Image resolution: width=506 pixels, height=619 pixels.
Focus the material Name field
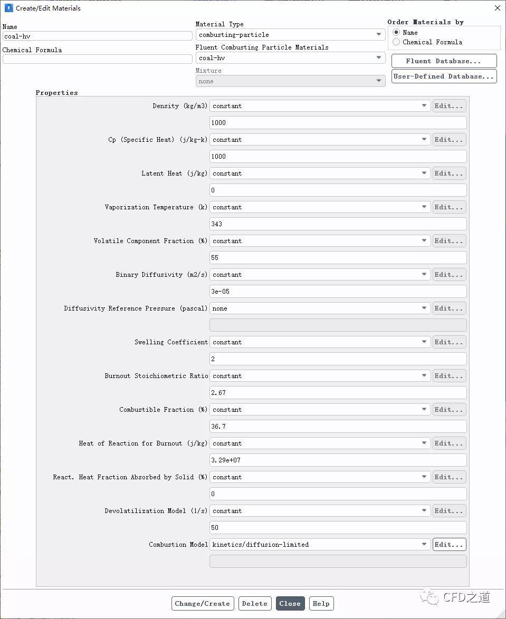[x=97, y=36]
